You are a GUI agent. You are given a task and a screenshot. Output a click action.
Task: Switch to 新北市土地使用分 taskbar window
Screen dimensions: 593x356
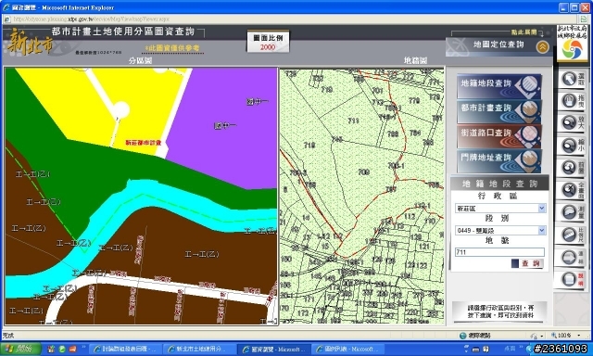[x=200, y=349]
